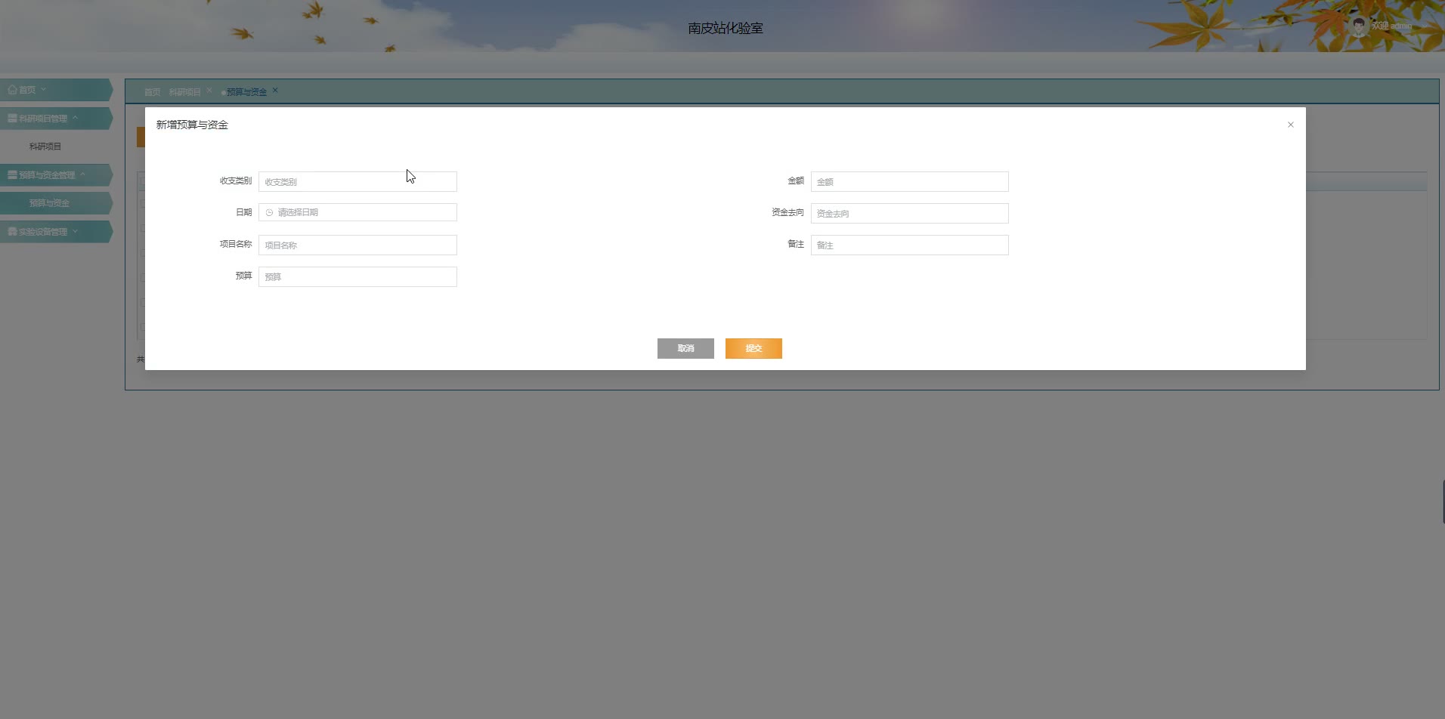Select the 预算与资金 tab

[x=246, y=92]
